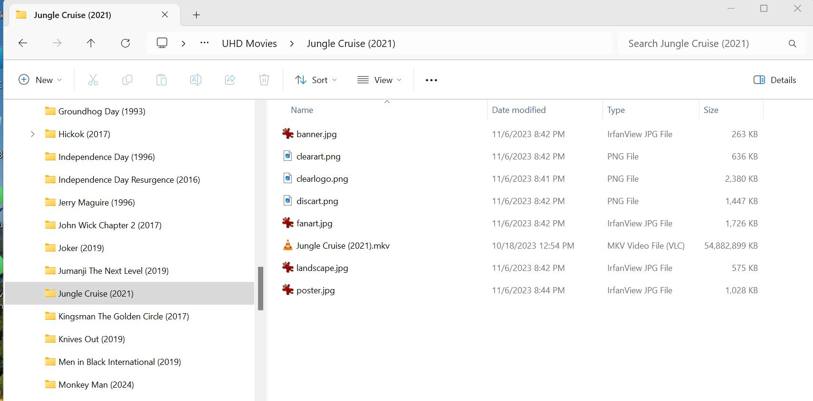813x401 pixels.
Task: Go up one folder level
Action: tap(91, 44)
